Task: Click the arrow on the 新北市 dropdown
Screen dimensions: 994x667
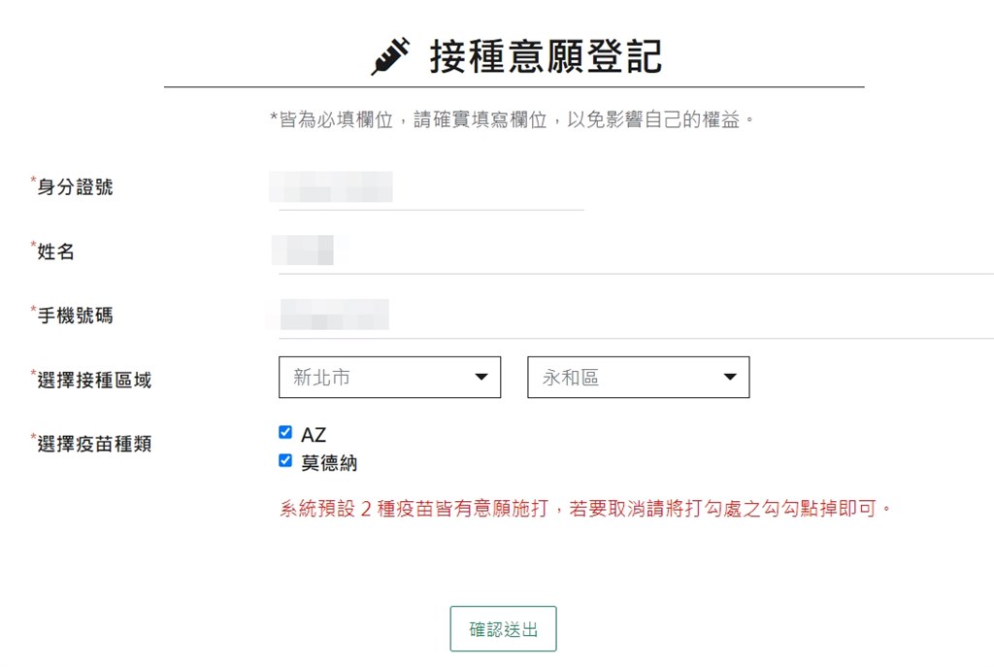Action: [x=480, y=378]
